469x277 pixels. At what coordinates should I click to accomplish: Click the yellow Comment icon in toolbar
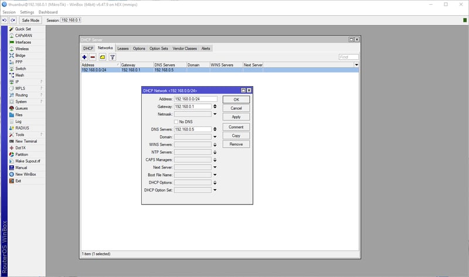(x=103, y=57)
